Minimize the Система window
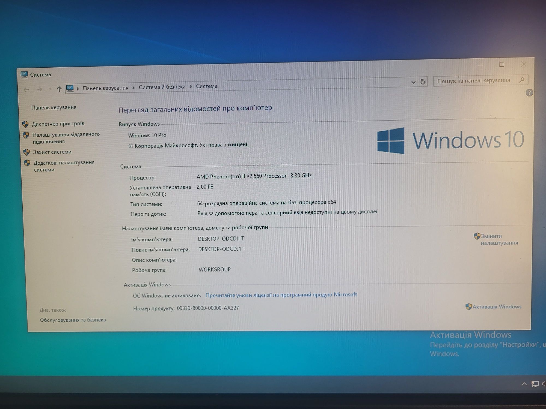Viewport: 546px width, 409px height. (x=481, y=65)
